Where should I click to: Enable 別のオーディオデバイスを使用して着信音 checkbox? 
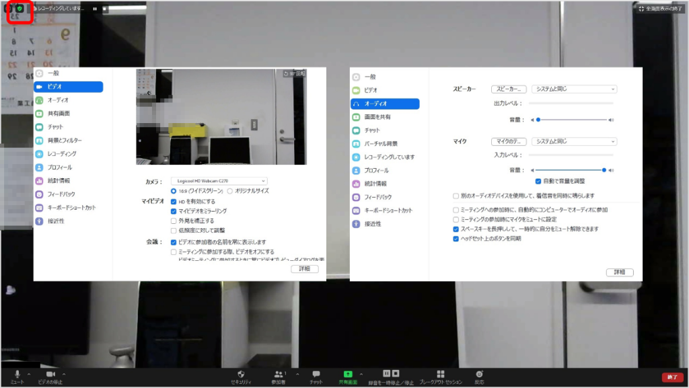(x=456, y=196)
